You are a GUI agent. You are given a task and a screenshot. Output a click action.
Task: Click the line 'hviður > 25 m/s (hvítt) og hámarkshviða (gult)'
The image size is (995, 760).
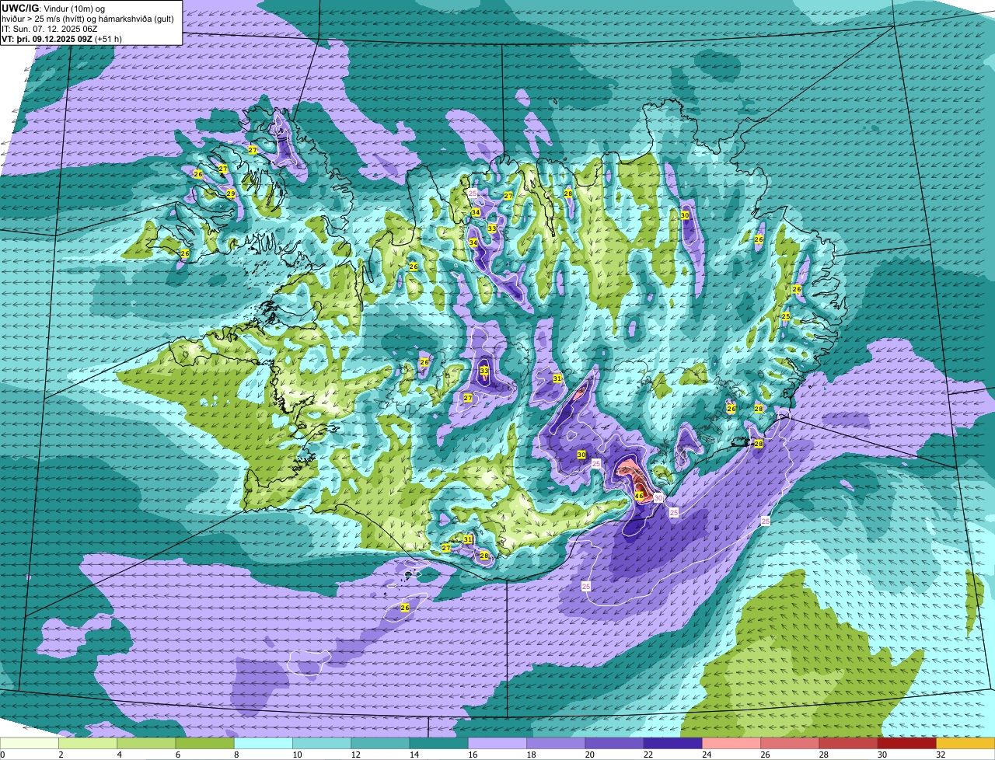tap(88, 19)
